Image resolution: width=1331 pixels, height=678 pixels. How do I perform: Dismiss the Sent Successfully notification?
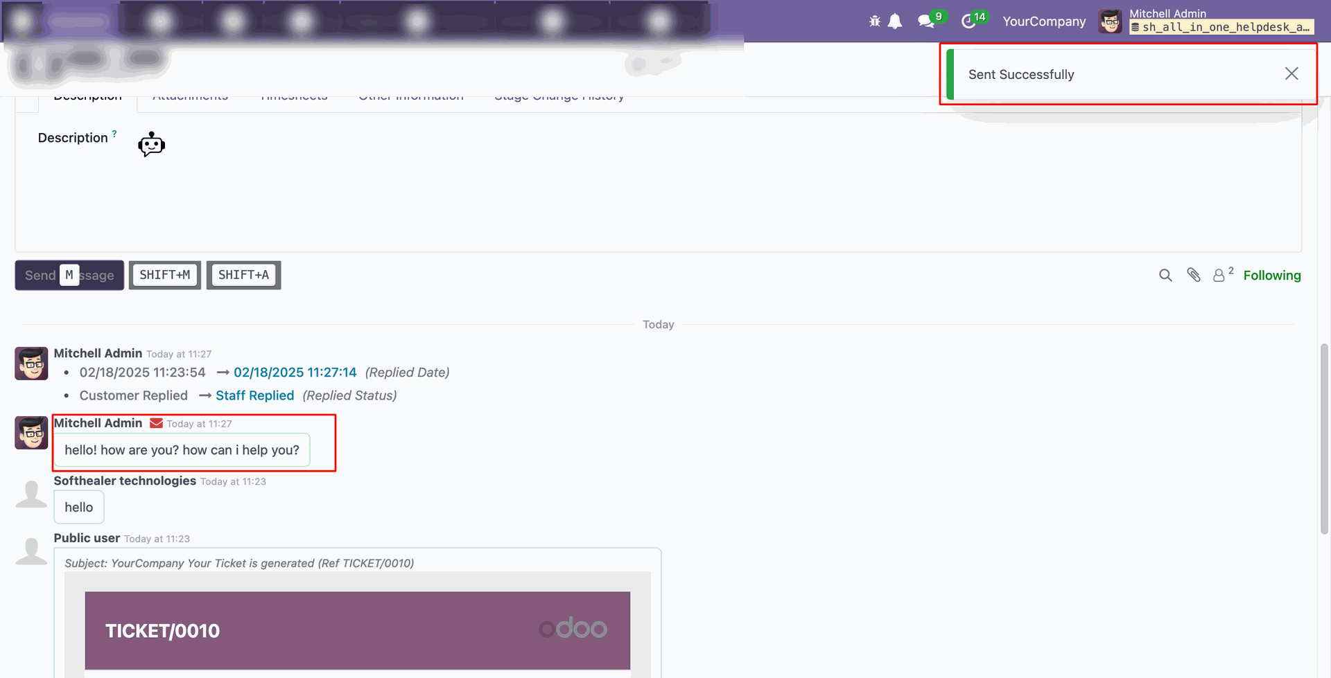click(x=1291, y=73)
